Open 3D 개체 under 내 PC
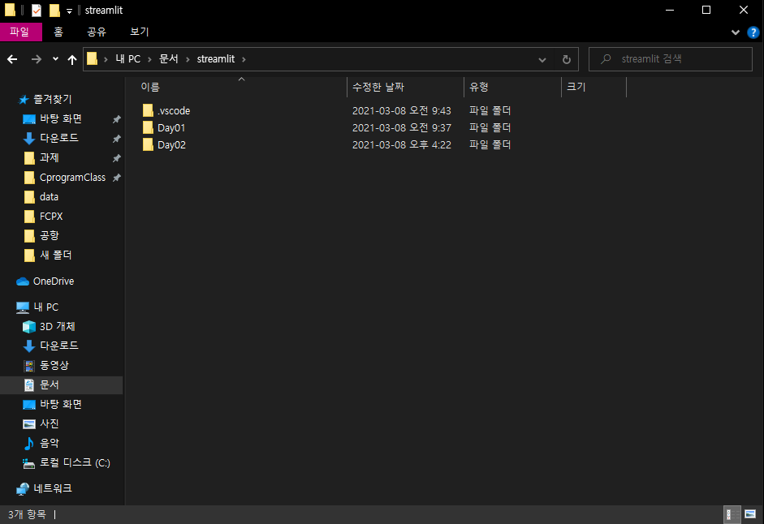This screenshot has height=524, width=764. (57, 327)
